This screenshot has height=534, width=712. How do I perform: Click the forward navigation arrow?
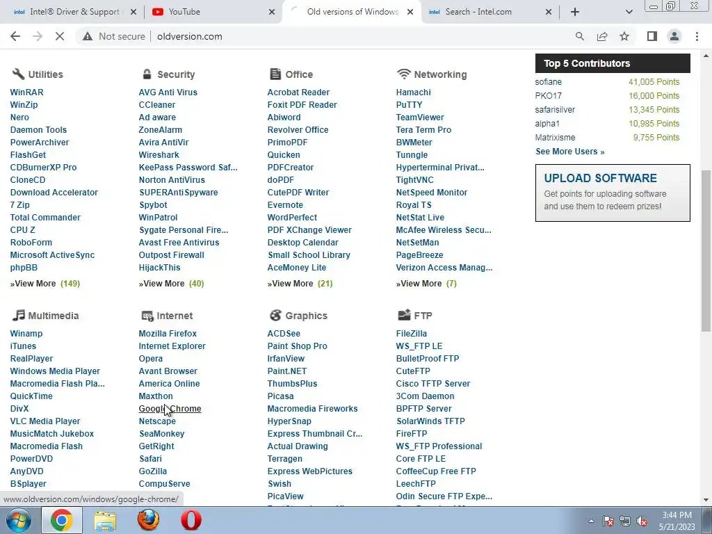38,36
